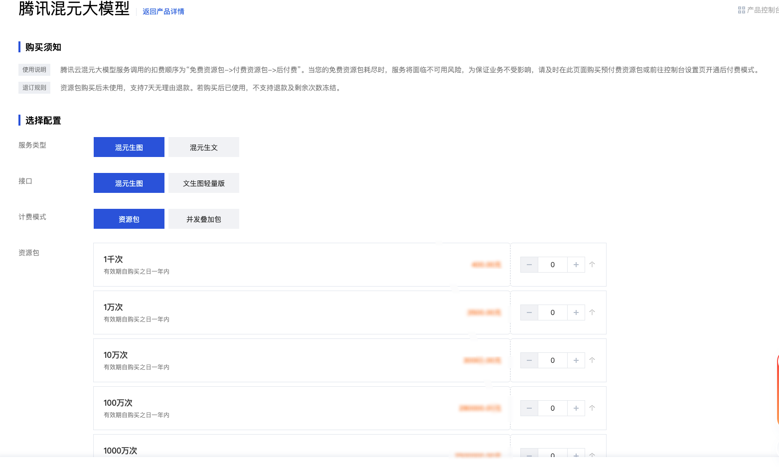Select 混元生文 service type
The height and width of the screenshot is (467, 779).
pyautogui.click(x=204, y=147)
